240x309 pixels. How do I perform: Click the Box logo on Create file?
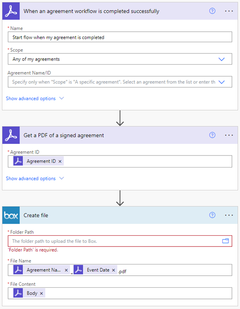click(11, 216)
